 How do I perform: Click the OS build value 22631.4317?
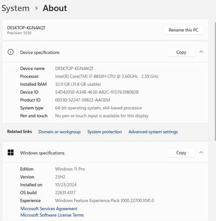pyautogui.click(x=65, y=193)
